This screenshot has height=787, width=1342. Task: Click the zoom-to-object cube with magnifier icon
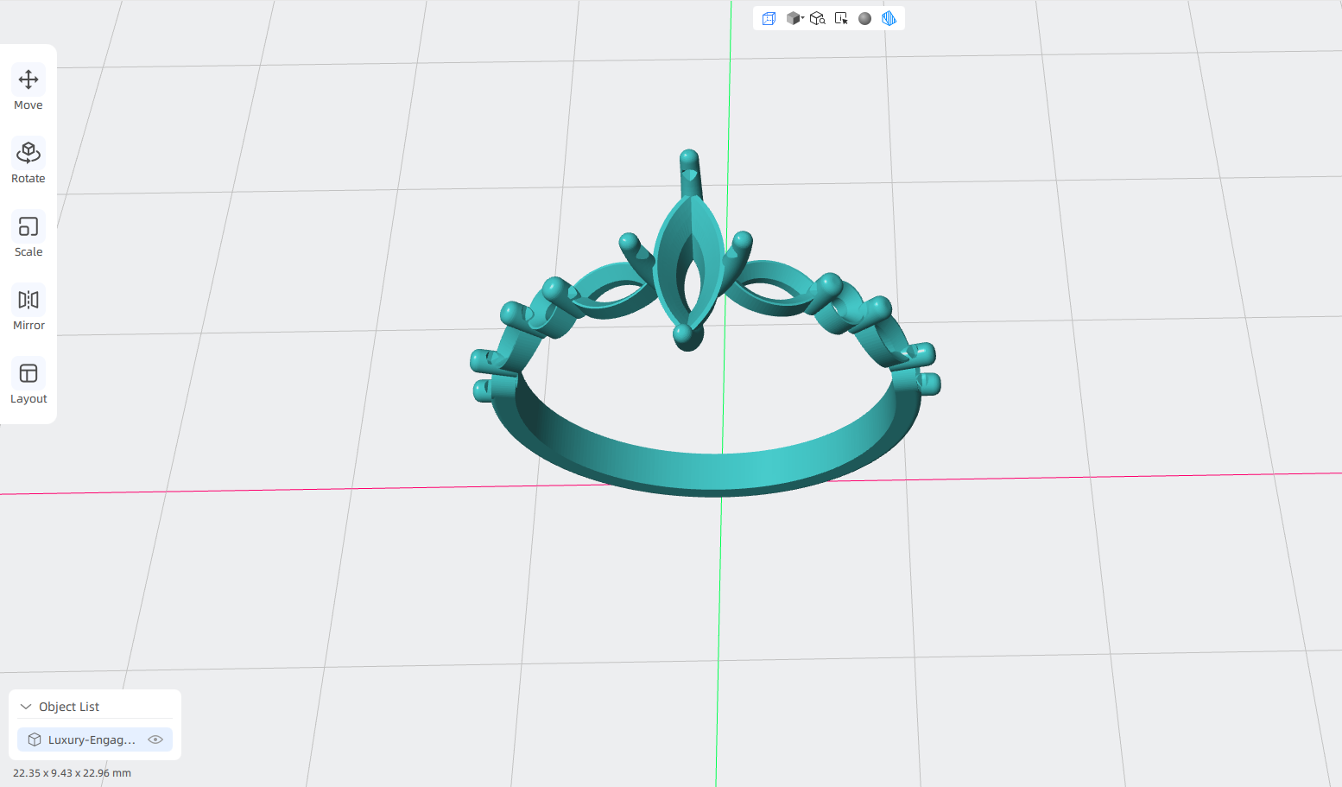(818, 18)
